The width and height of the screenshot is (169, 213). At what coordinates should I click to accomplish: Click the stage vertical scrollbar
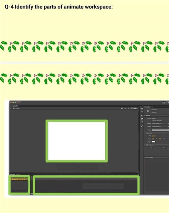pyautogui.click(x=139, y=140)
